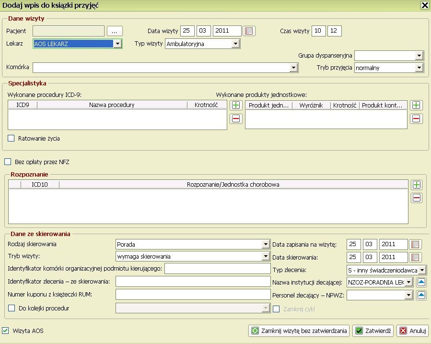431x344 pixels.
Task: Add an ICD-9 procedure with green plus
Action: [x=236, y=106]
